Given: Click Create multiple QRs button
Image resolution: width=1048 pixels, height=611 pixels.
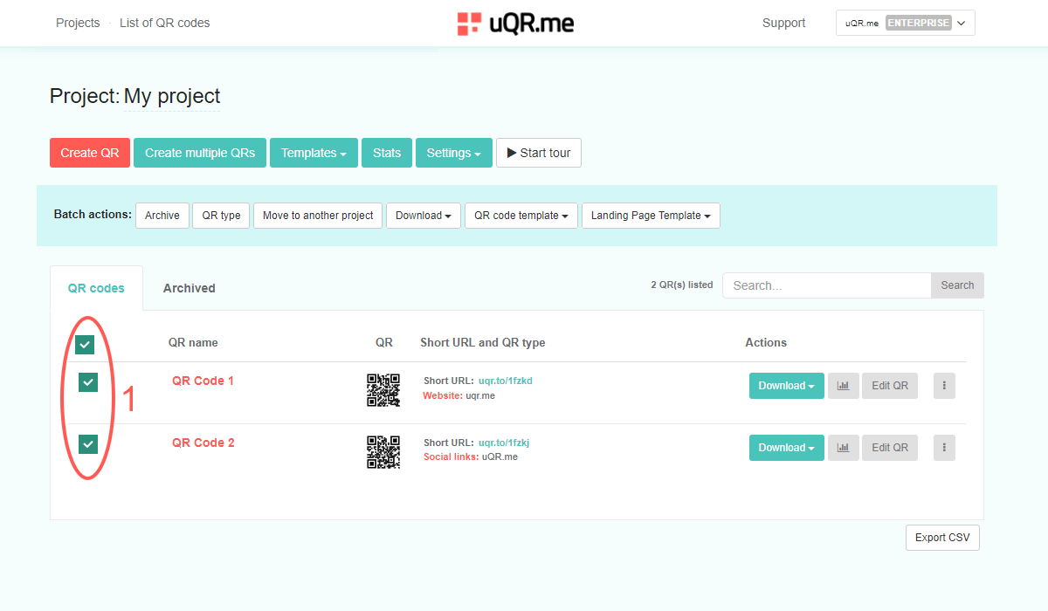Looking at the screenshot, I should (200, 153).
